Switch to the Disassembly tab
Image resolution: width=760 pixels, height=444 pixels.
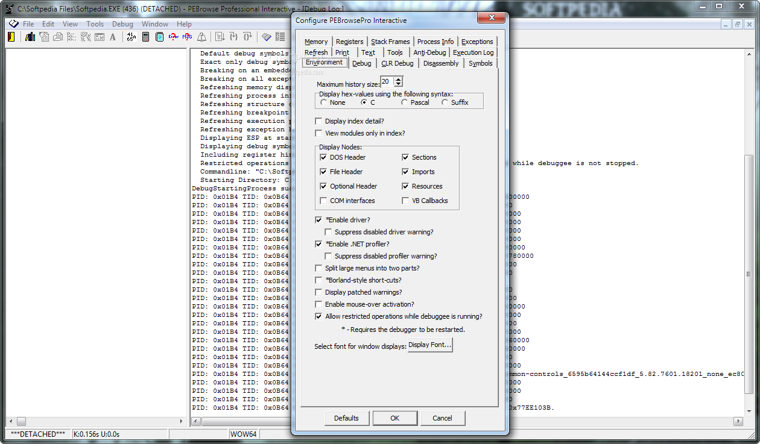click(x=441, y=63)
